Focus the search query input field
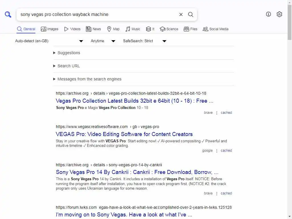The image size is (292, 219). (x=97, y=14)
